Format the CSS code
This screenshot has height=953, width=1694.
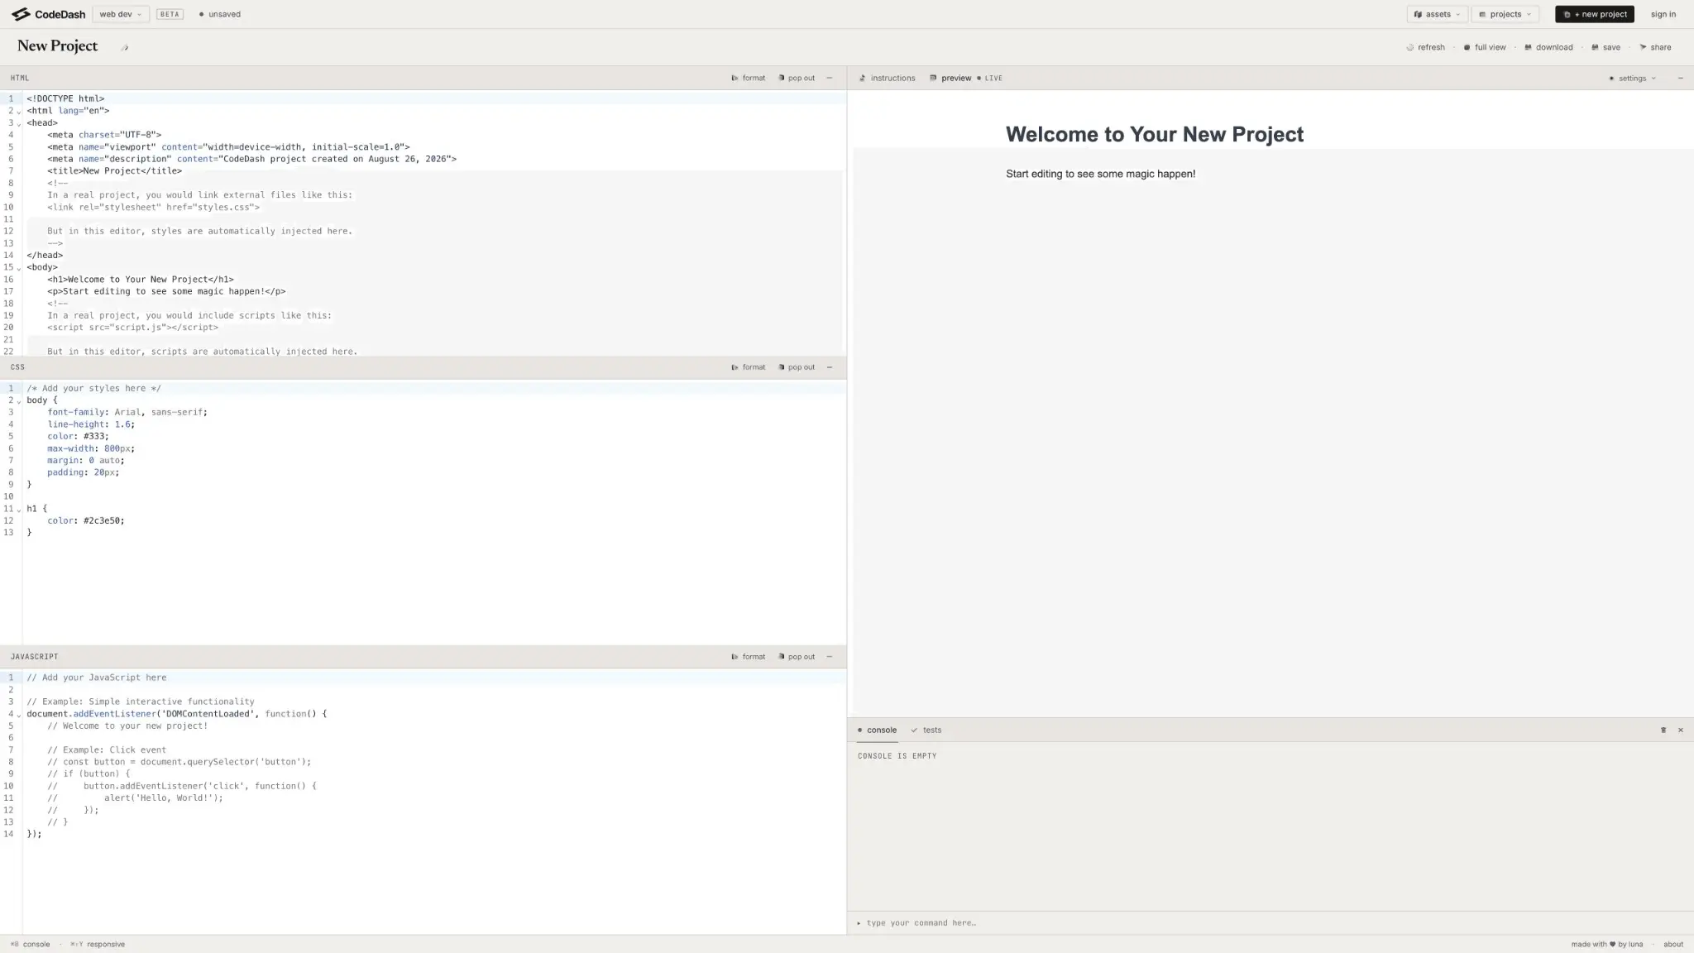click(748, 367)
